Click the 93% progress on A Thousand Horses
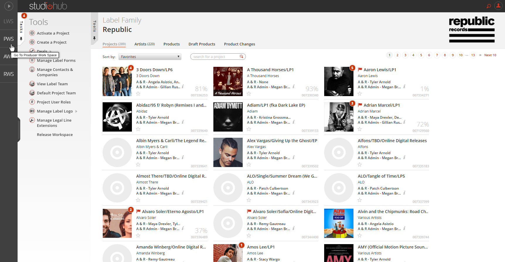505x262 pixels. click(312, 89)
